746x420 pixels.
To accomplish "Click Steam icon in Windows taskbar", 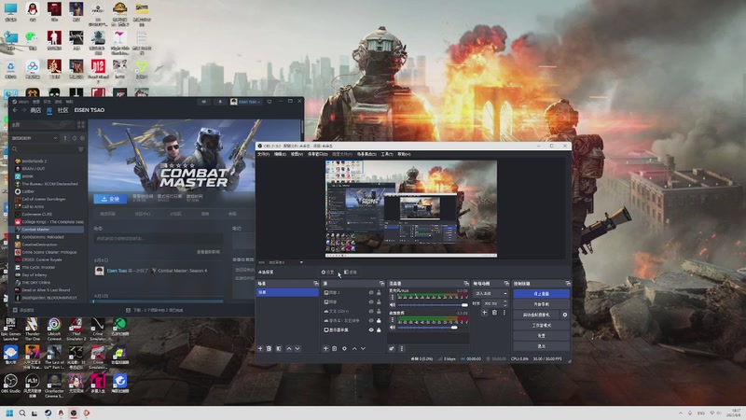I will (x=48, y=413).
